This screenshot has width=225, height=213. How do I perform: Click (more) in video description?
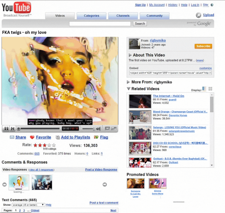click(x=200, y=61)
